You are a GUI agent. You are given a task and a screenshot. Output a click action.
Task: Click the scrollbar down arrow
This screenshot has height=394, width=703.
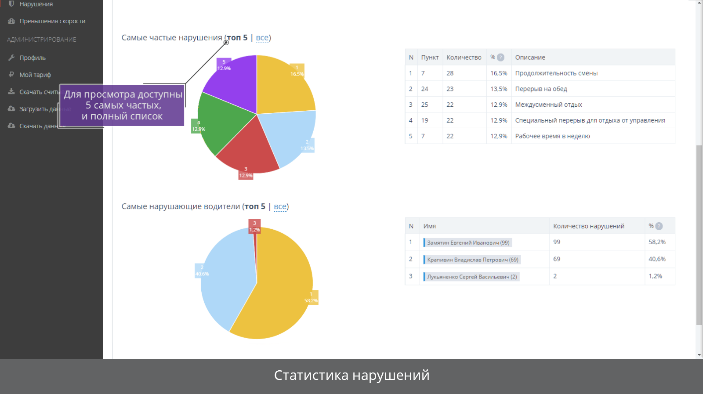(x=699, y=355)
